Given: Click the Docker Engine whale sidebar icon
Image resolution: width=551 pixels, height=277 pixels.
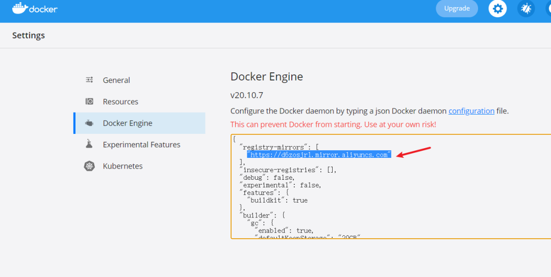Looking at the screenshot, I should pos(89,123).
